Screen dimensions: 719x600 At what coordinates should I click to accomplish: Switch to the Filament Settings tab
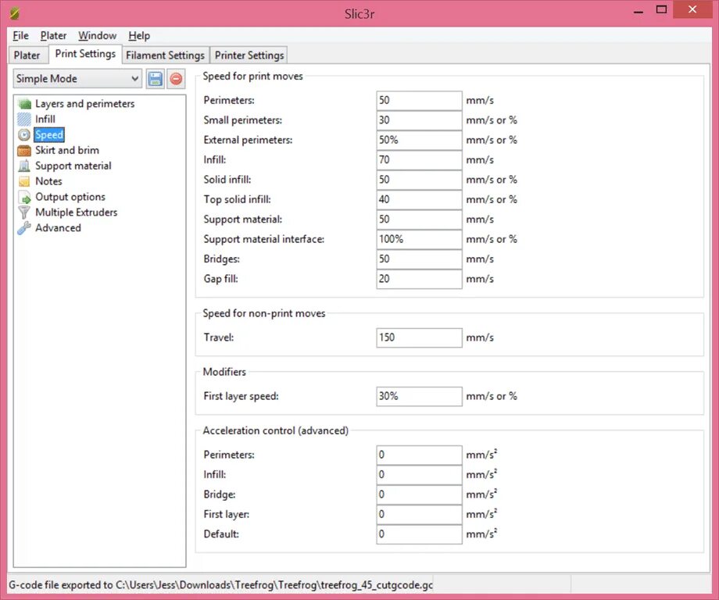(x=165, y=55)
